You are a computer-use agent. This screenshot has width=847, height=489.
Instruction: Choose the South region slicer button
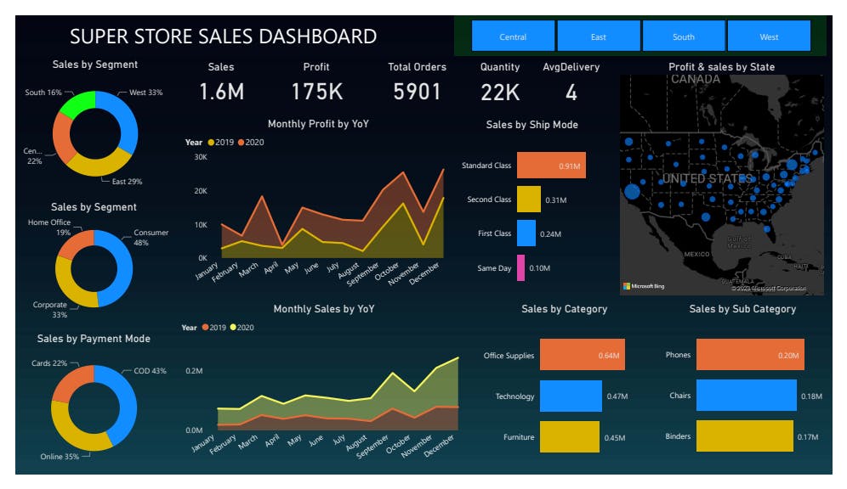tap(684, 37)
